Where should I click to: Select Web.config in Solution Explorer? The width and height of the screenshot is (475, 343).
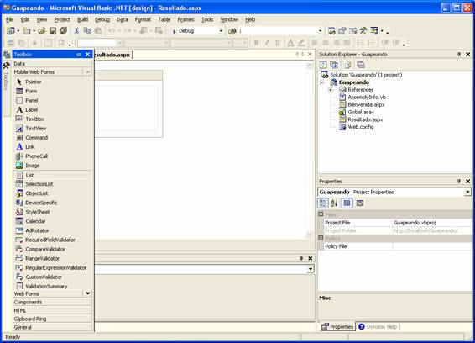tap(361, 127)
